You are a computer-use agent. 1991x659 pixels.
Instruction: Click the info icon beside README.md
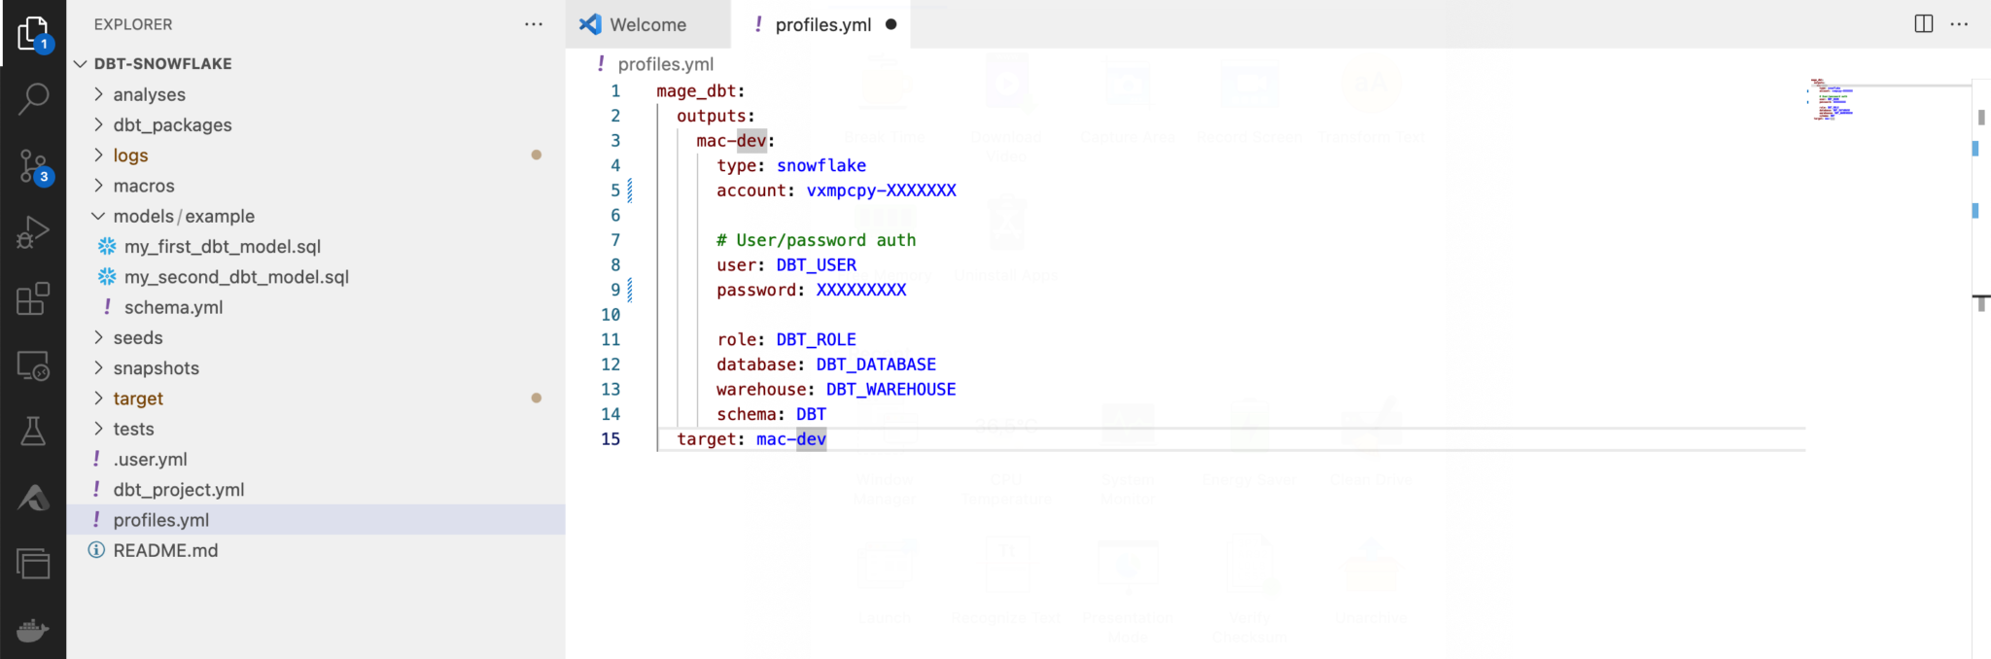tap(96, 550)
